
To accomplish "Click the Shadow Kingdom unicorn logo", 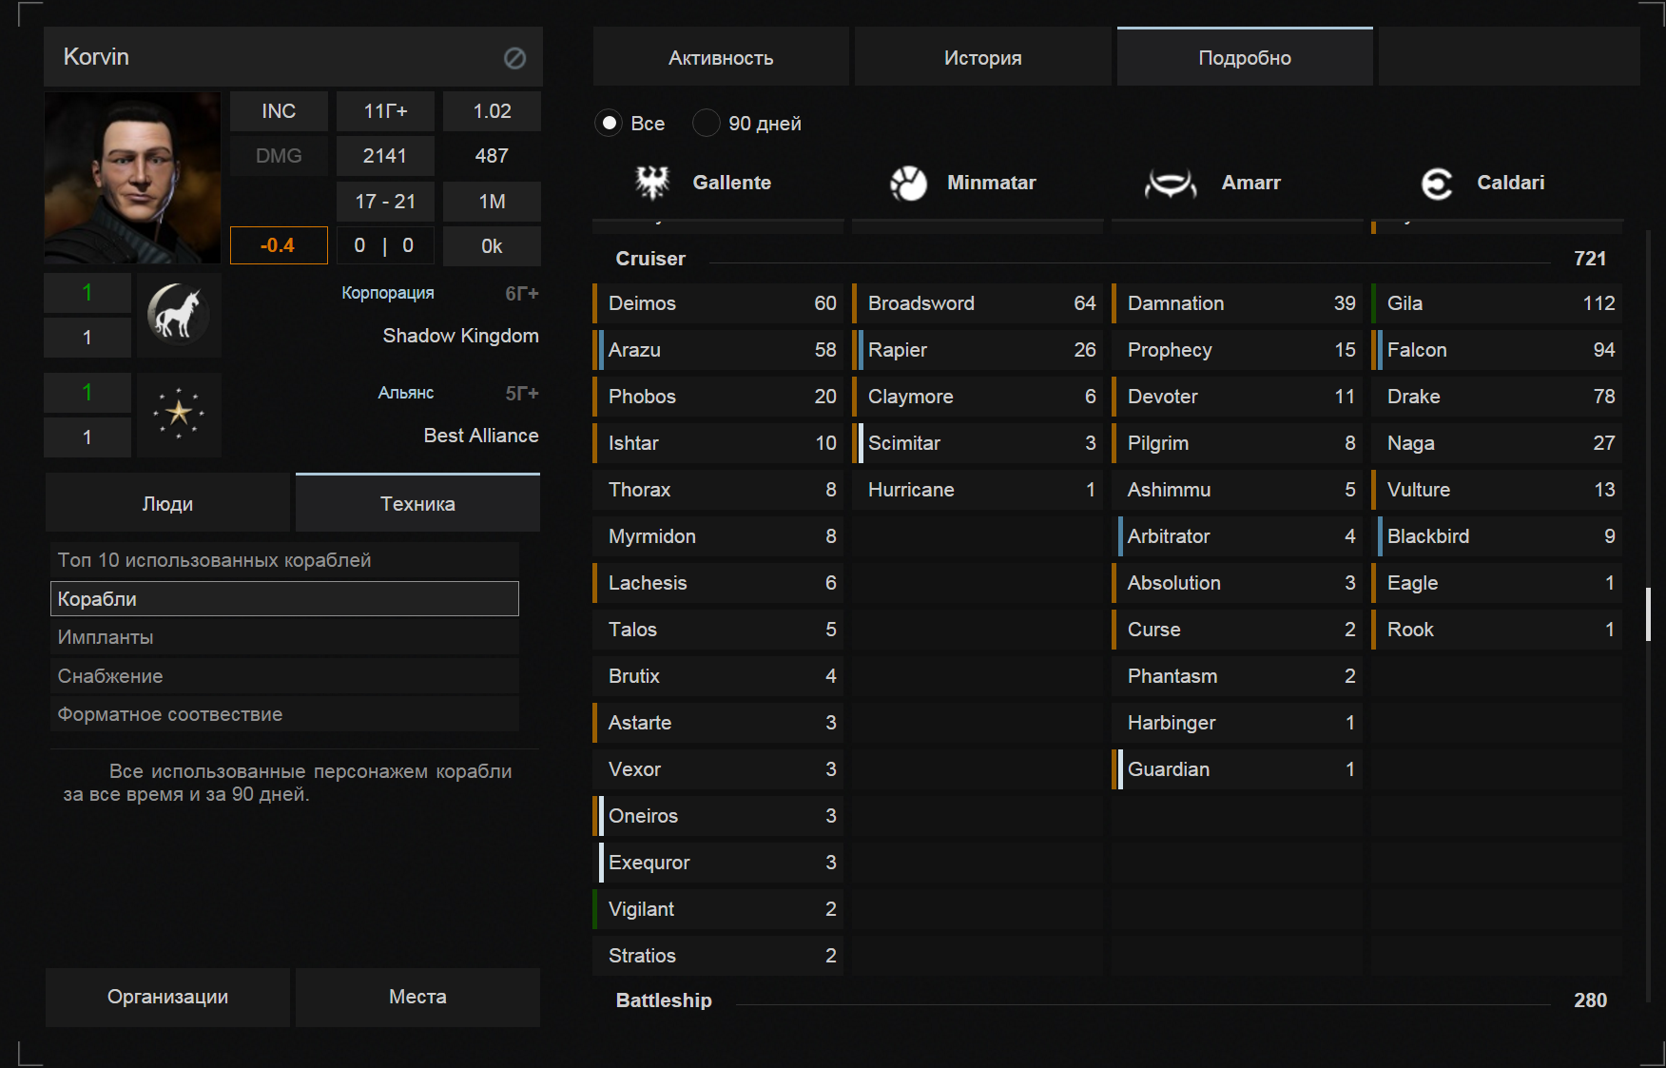I will coord(179,315).
